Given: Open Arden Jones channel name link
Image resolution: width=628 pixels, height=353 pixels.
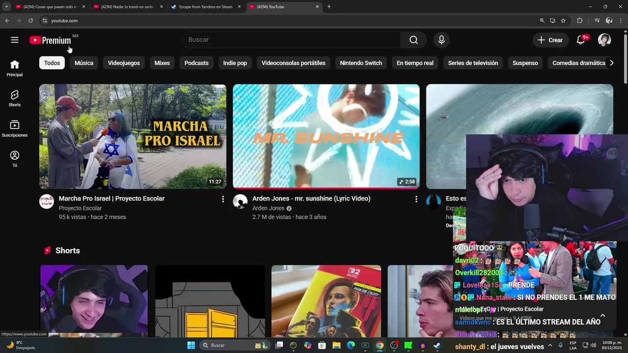Looking at the screenshot, I should [x=268, y=208].
